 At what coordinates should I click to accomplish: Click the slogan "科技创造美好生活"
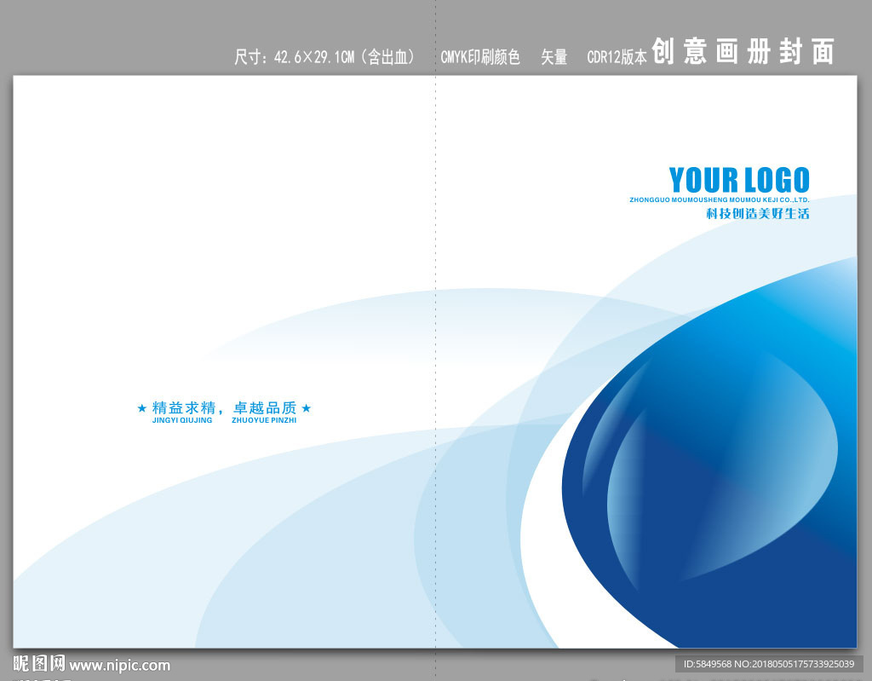[757, 213]
